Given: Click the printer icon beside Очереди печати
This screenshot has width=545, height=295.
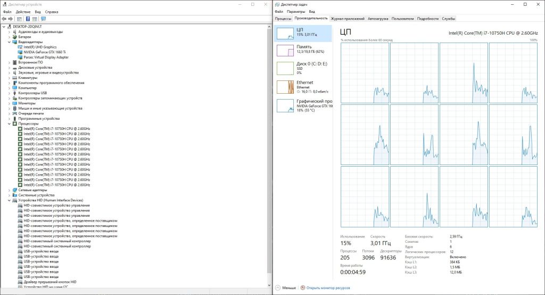Looking at the screenshot, I should [14, 113].
